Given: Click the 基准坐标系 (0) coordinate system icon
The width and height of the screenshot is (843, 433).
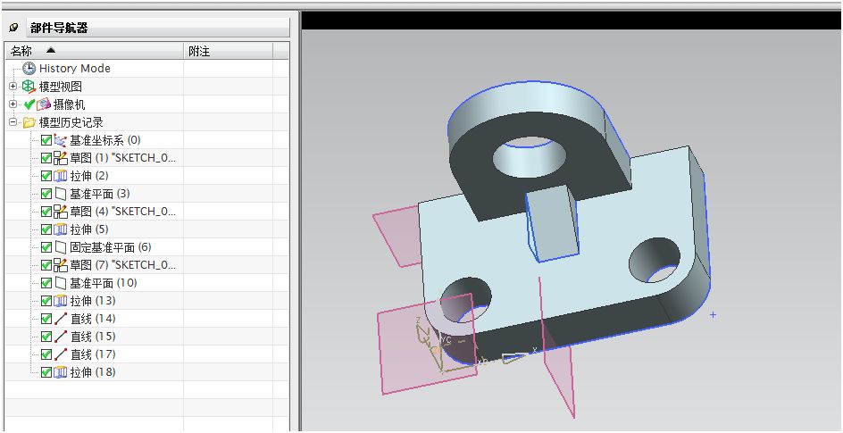Looking at the screenshot, I should [60, 141].
